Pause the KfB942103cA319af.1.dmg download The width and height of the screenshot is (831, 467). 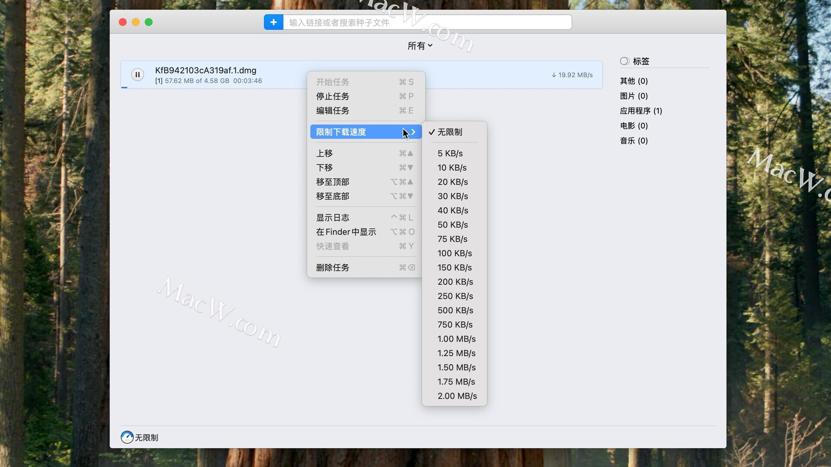tap(137, 75)
